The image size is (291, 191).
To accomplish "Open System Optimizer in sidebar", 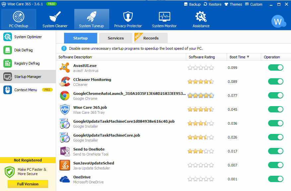I will (28, 37).
